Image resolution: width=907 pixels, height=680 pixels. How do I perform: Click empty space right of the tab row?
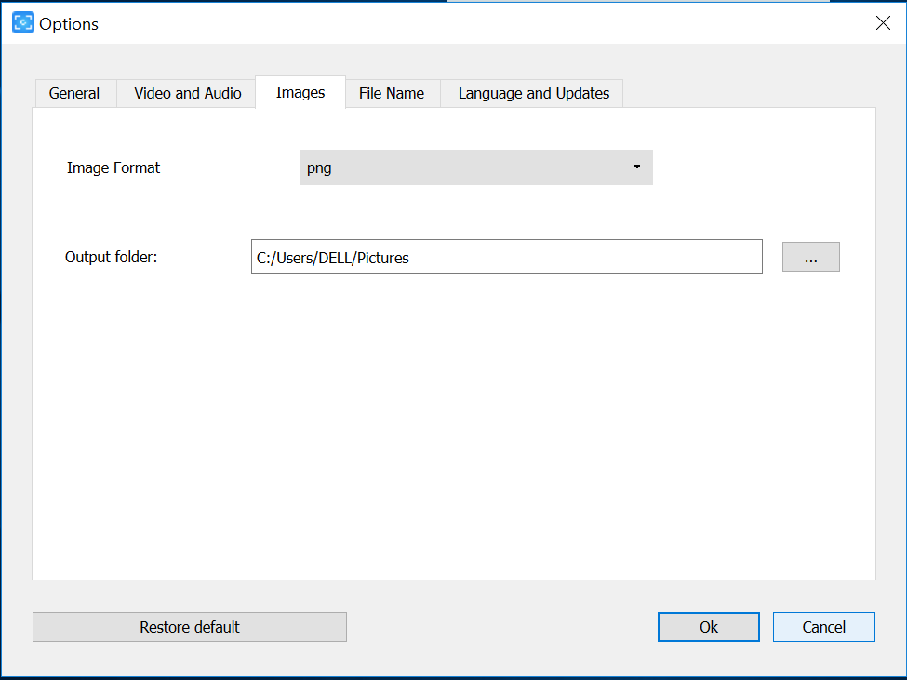[x=749, y=93]
